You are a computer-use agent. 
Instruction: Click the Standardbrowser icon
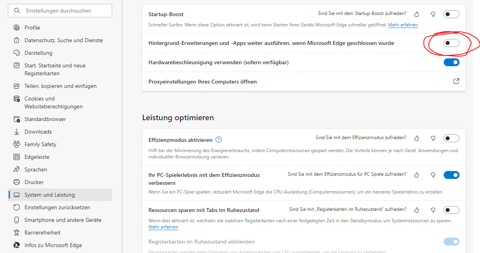tap(17, 119)
